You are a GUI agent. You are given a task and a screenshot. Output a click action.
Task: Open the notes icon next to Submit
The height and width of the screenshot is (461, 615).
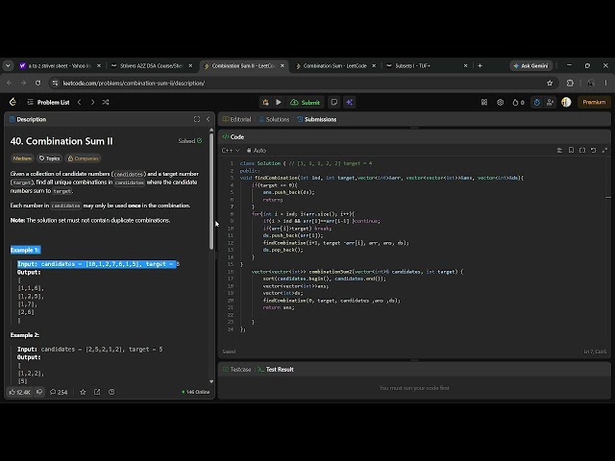(334, 103)
